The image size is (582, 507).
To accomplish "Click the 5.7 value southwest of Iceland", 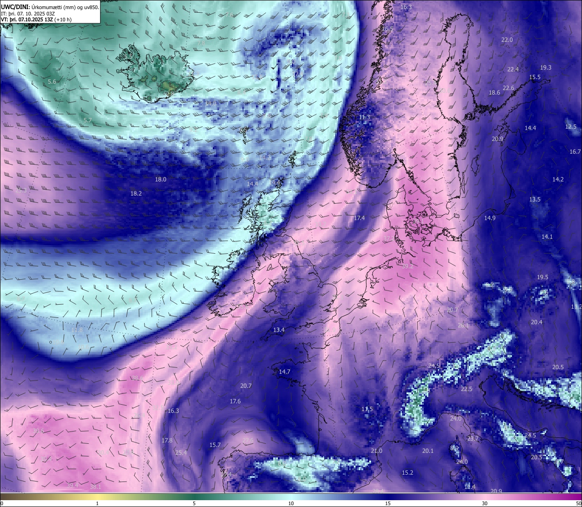I will click(88, 120).
